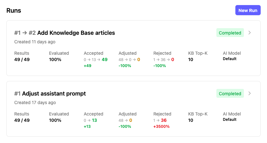Click AI Model Default in second run
267x143 pixels.
click(230, 120)
